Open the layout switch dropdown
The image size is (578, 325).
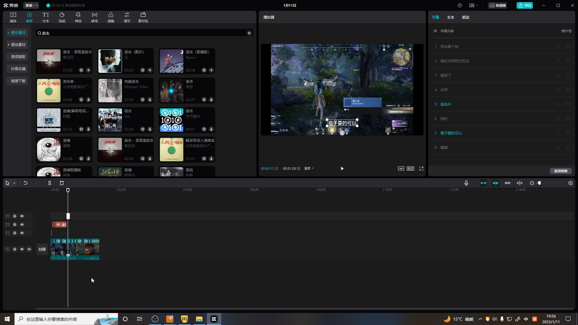[x=474, y=5]
